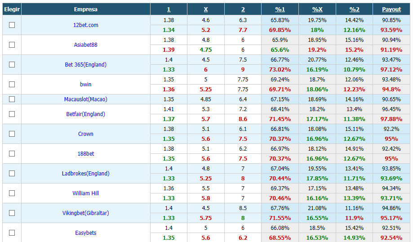Sort by the %X column header
Image resolution: width=413 pixels, height=242 pixels.
click(317, 9)
